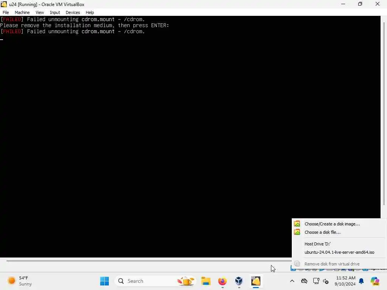Open Copilot preview from the taskbar
This screenshot has width=387, height=290.
coord(375,281)
